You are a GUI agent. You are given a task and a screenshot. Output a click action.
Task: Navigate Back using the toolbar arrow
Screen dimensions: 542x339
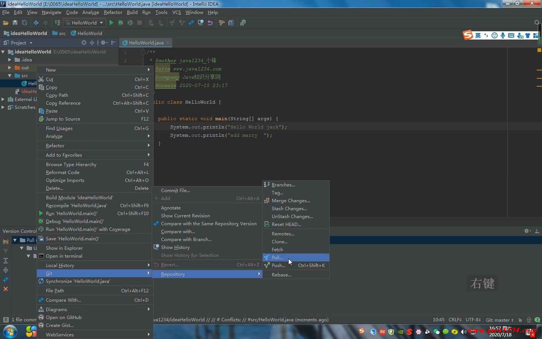coord(36,23)
